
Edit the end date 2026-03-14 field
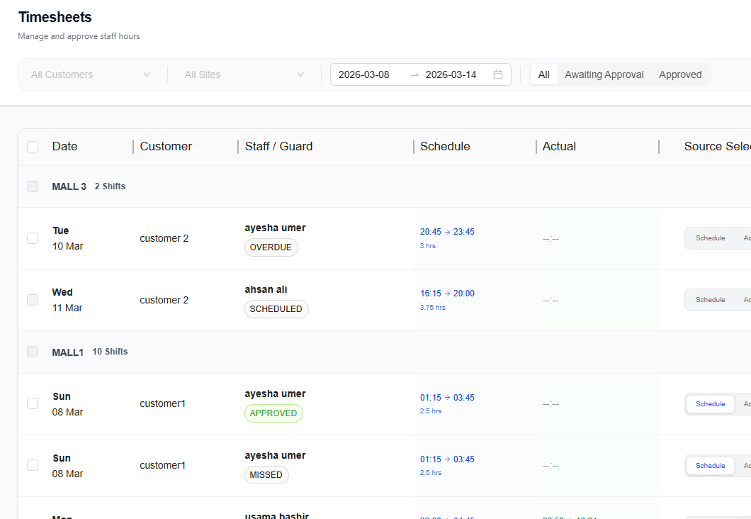(x=451, y=74)
